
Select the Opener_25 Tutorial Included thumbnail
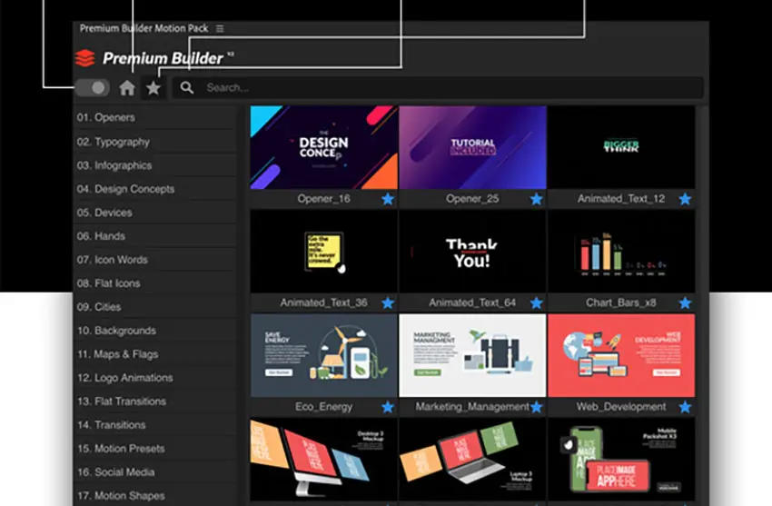472,148
